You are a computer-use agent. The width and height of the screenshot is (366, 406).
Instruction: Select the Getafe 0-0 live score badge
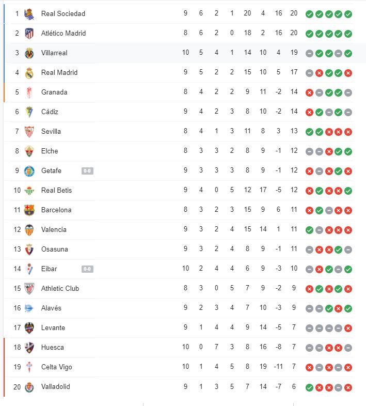[87, 171]
